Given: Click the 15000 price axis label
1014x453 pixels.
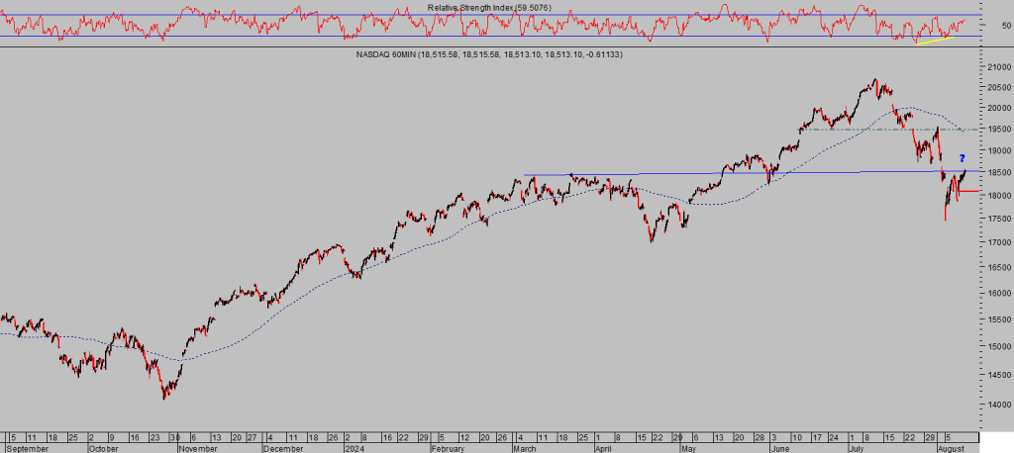Looking at the screenshot, I should click(x=997, y=346).
